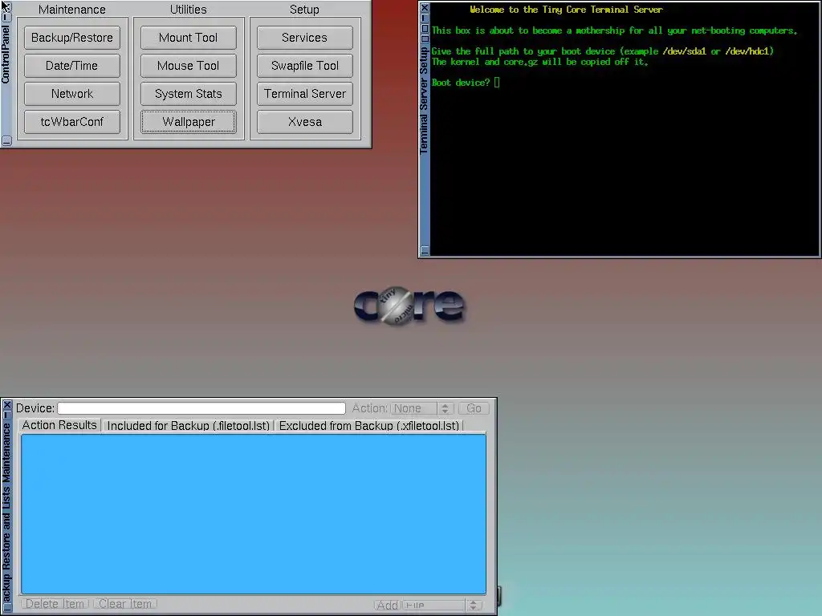Click the Utilities column heading
This screenshot has height=616, width=822.
coord(188,10)
